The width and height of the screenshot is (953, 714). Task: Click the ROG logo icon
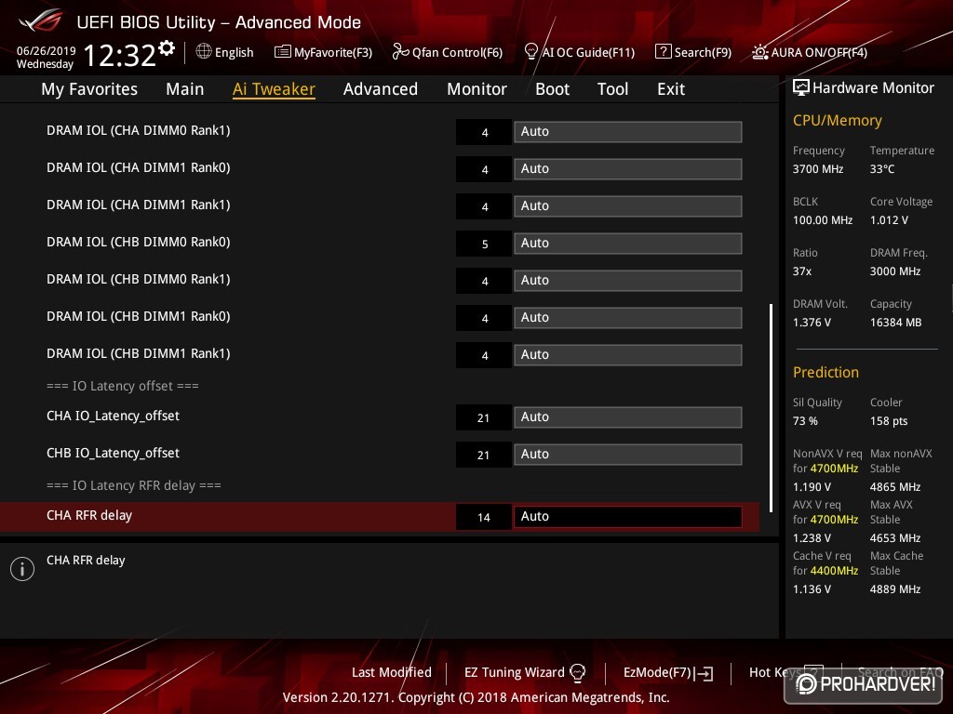pos(40,22)
